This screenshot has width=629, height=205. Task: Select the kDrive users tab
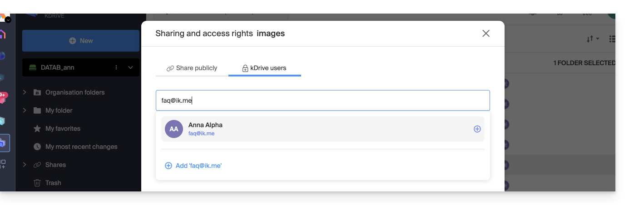(x=264, y=68)
